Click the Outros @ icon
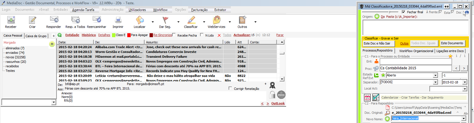474x123 pixels. pyautogui.click(x=242, y=20)
